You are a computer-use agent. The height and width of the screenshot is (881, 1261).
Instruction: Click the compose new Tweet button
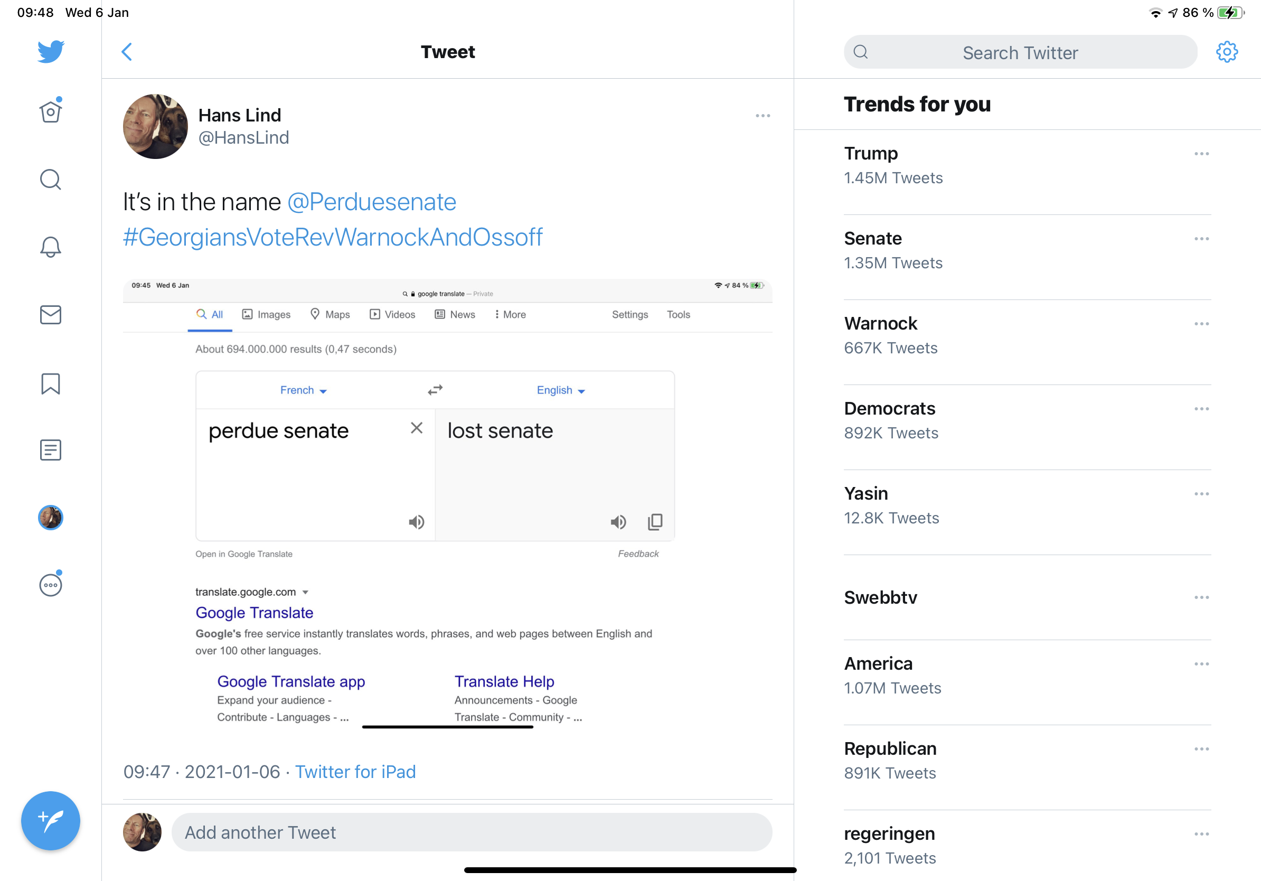51,821
